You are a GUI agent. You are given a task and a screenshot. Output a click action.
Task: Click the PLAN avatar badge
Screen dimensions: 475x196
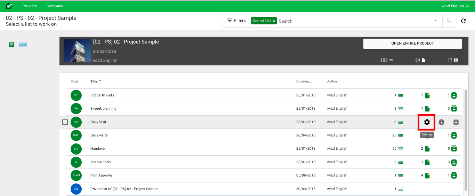click(x=76, y=175)
